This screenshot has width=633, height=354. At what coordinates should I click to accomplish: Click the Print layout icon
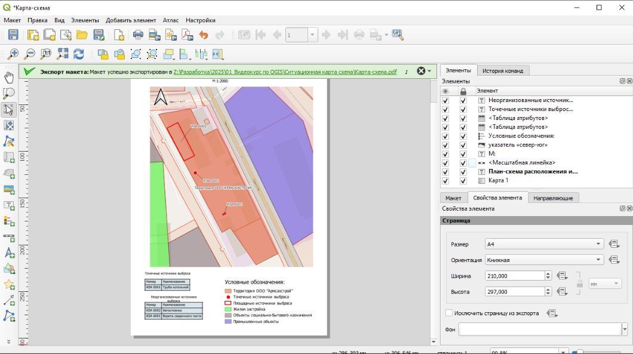138,35
